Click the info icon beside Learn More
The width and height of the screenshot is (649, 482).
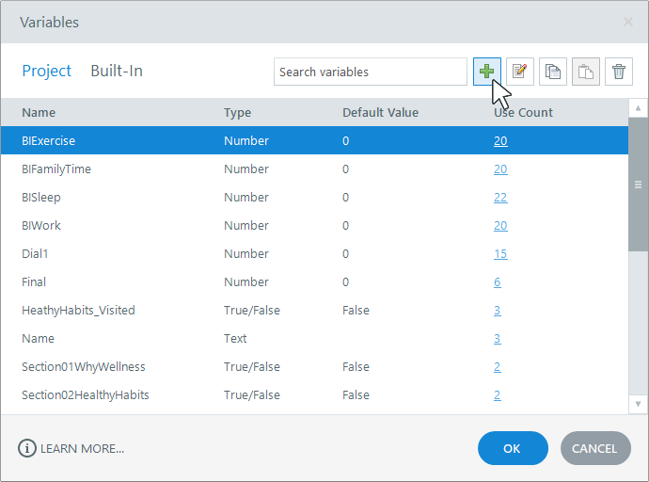tap(26, 448)
